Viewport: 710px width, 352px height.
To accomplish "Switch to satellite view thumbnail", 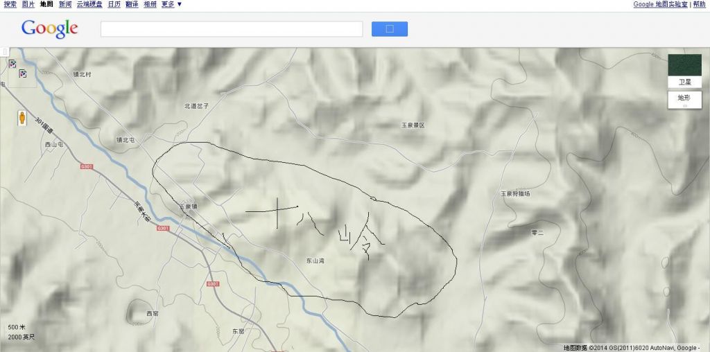I will click(x=684, y=65).
